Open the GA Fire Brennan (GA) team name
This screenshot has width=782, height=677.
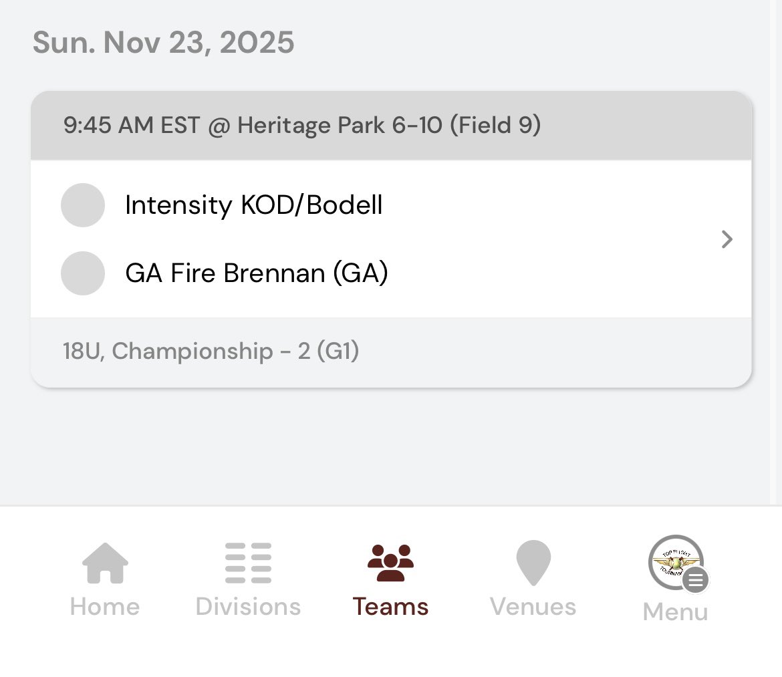tap(257, 273)
